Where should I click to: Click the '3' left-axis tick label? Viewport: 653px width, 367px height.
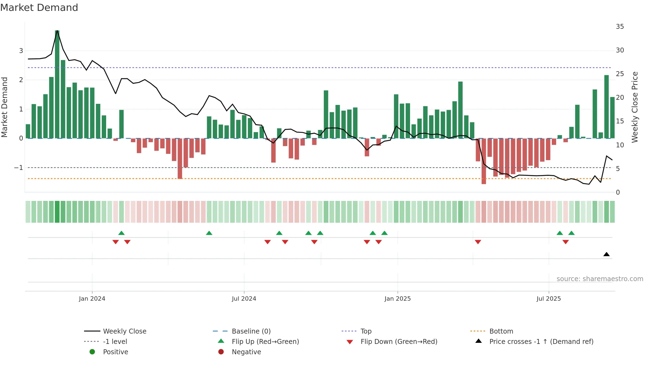click(21, 51)
